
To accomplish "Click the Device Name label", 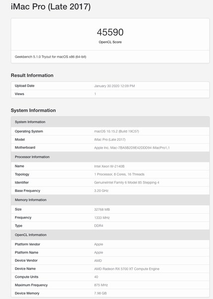I will click(25, 269).
